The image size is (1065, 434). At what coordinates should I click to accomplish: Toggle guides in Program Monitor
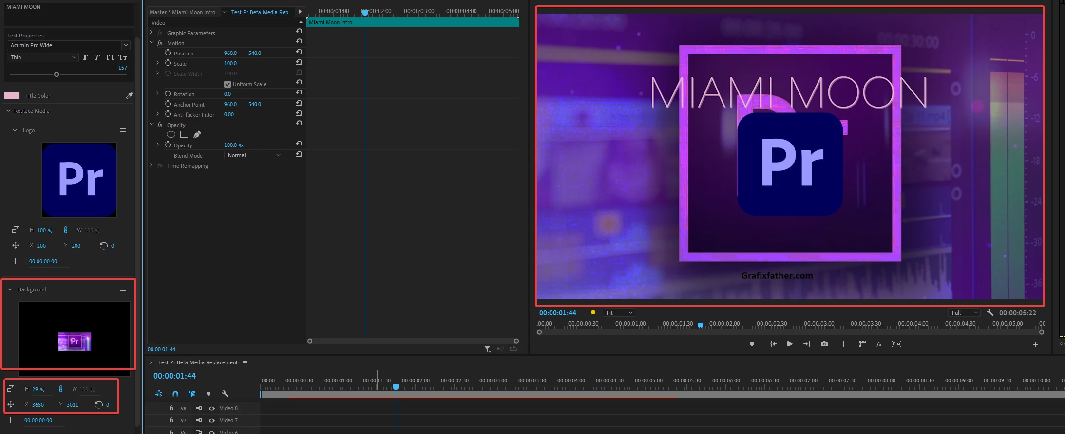click(x=845, y=344)
